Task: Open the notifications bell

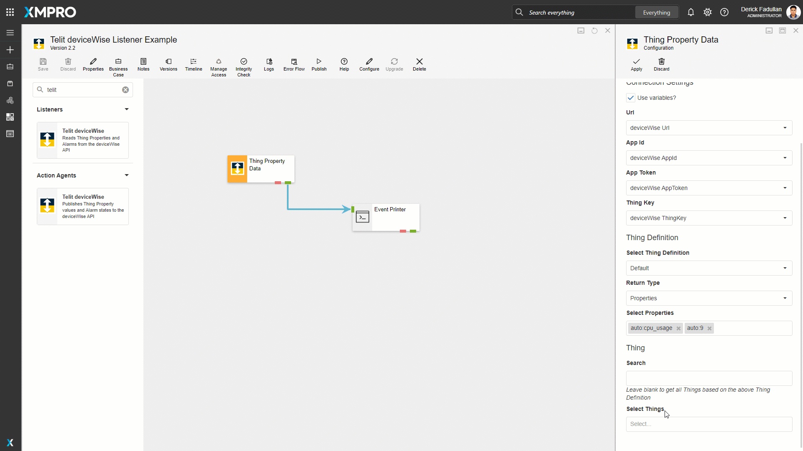Action: (x=690, y=13)
